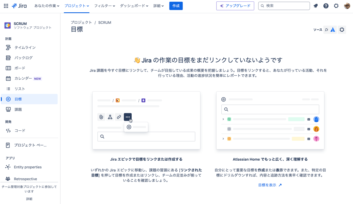Open the notifications bell icon
Viewport: 353px width, 204px height.
click(316, 6)
